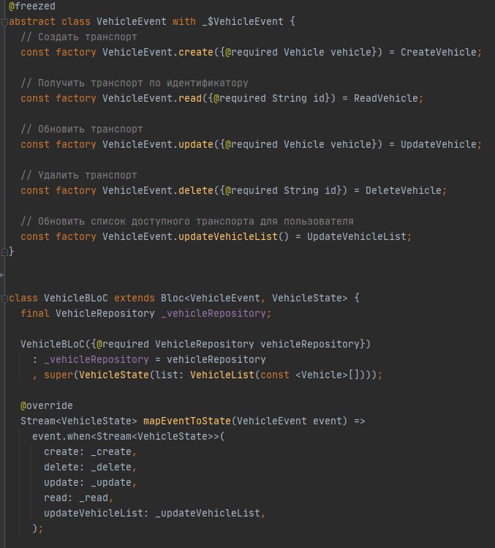Click the _$VehicleEvent mixin name
Image resolution: width=495 pixels, height=548 pixels.
coord(243,22)
